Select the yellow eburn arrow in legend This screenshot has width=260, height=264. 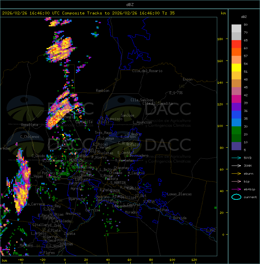pos(236,174)
